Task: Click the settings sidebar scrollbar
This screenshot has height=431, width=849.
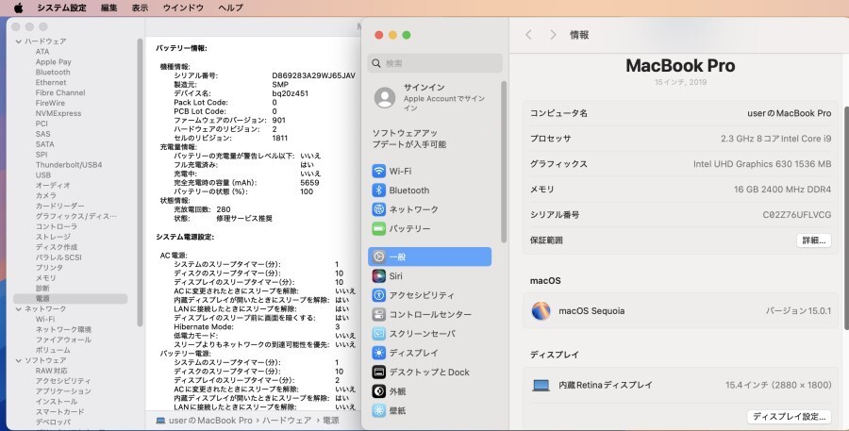Action: point(504,162)
